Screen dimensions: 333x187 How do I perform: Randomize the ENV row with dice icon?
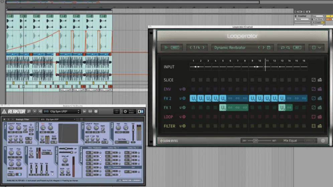pos(314,89)
